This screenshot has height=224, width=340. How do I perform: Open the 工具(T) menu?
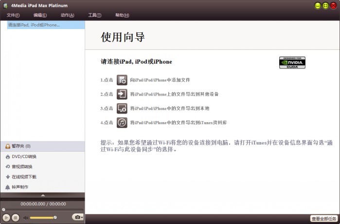[94, 15]
